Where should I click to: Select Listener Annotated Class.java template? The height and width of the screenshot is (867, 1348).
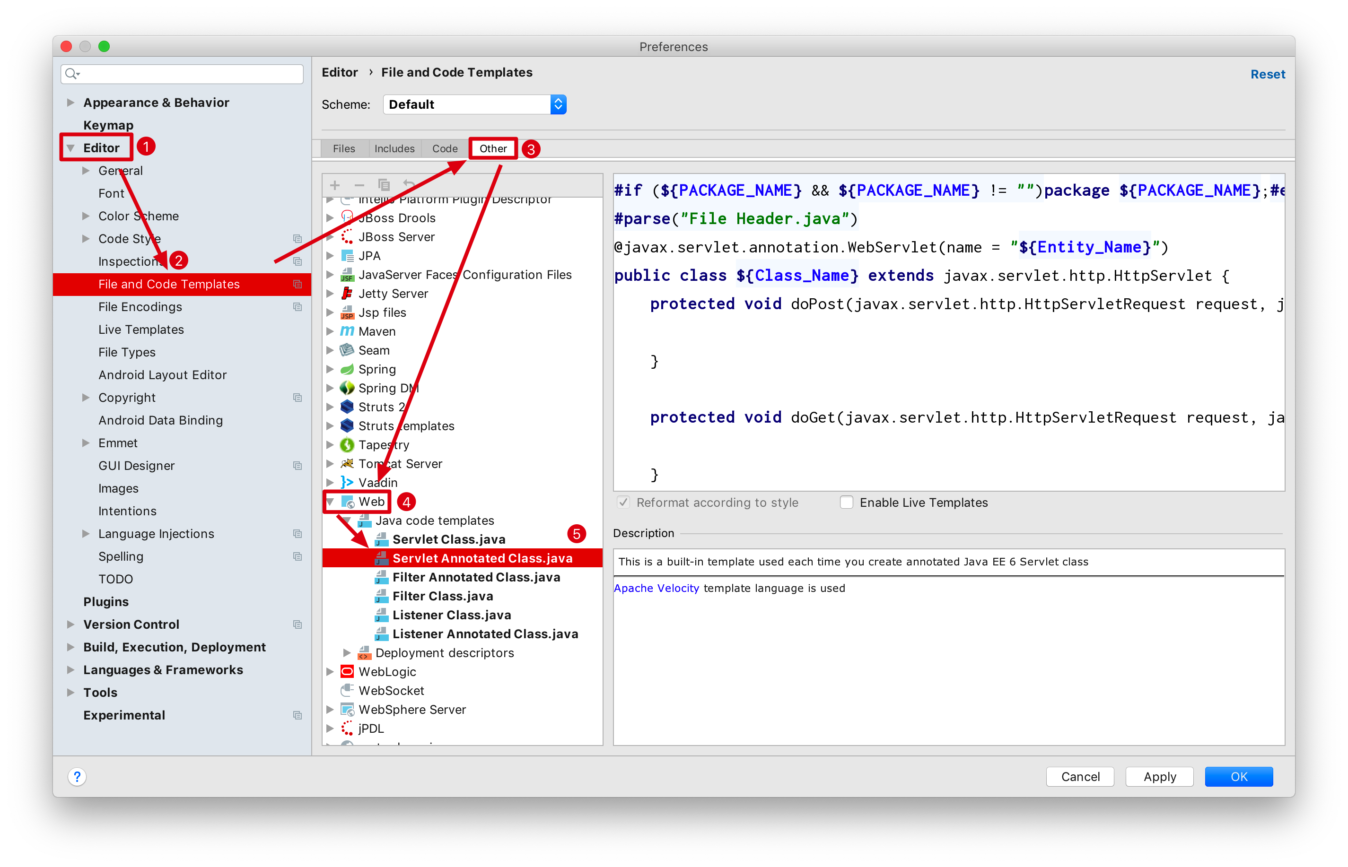(x=485, y=634)
